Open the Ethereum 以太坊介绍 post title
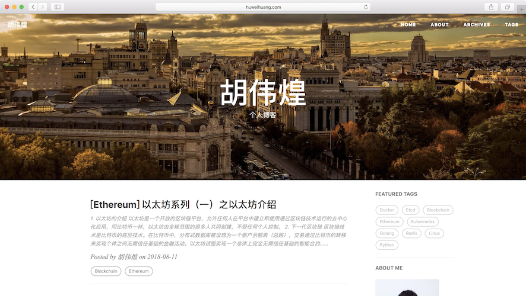 (x=183, y=205)
